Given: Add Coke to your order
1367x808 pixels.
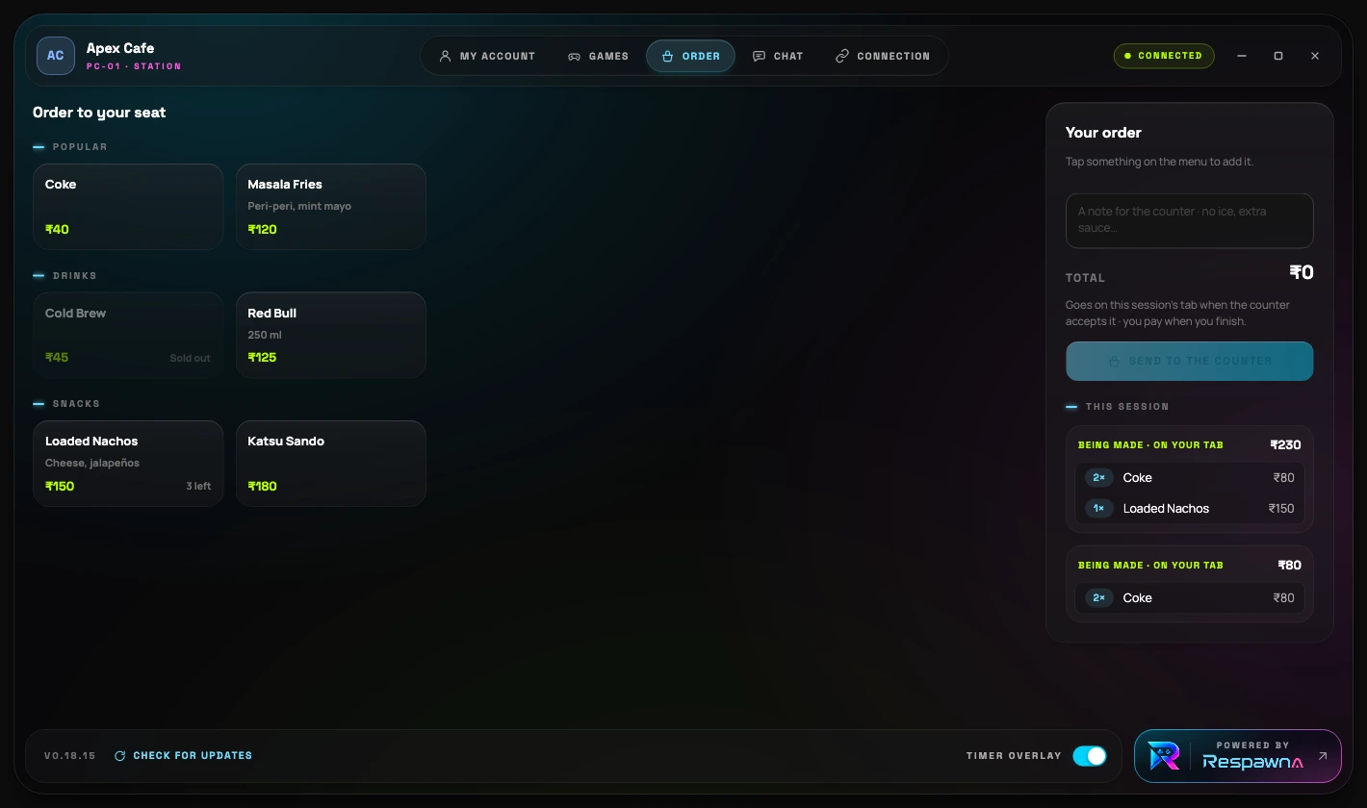Looking at the screenshot, I should [x=128, y=207].
